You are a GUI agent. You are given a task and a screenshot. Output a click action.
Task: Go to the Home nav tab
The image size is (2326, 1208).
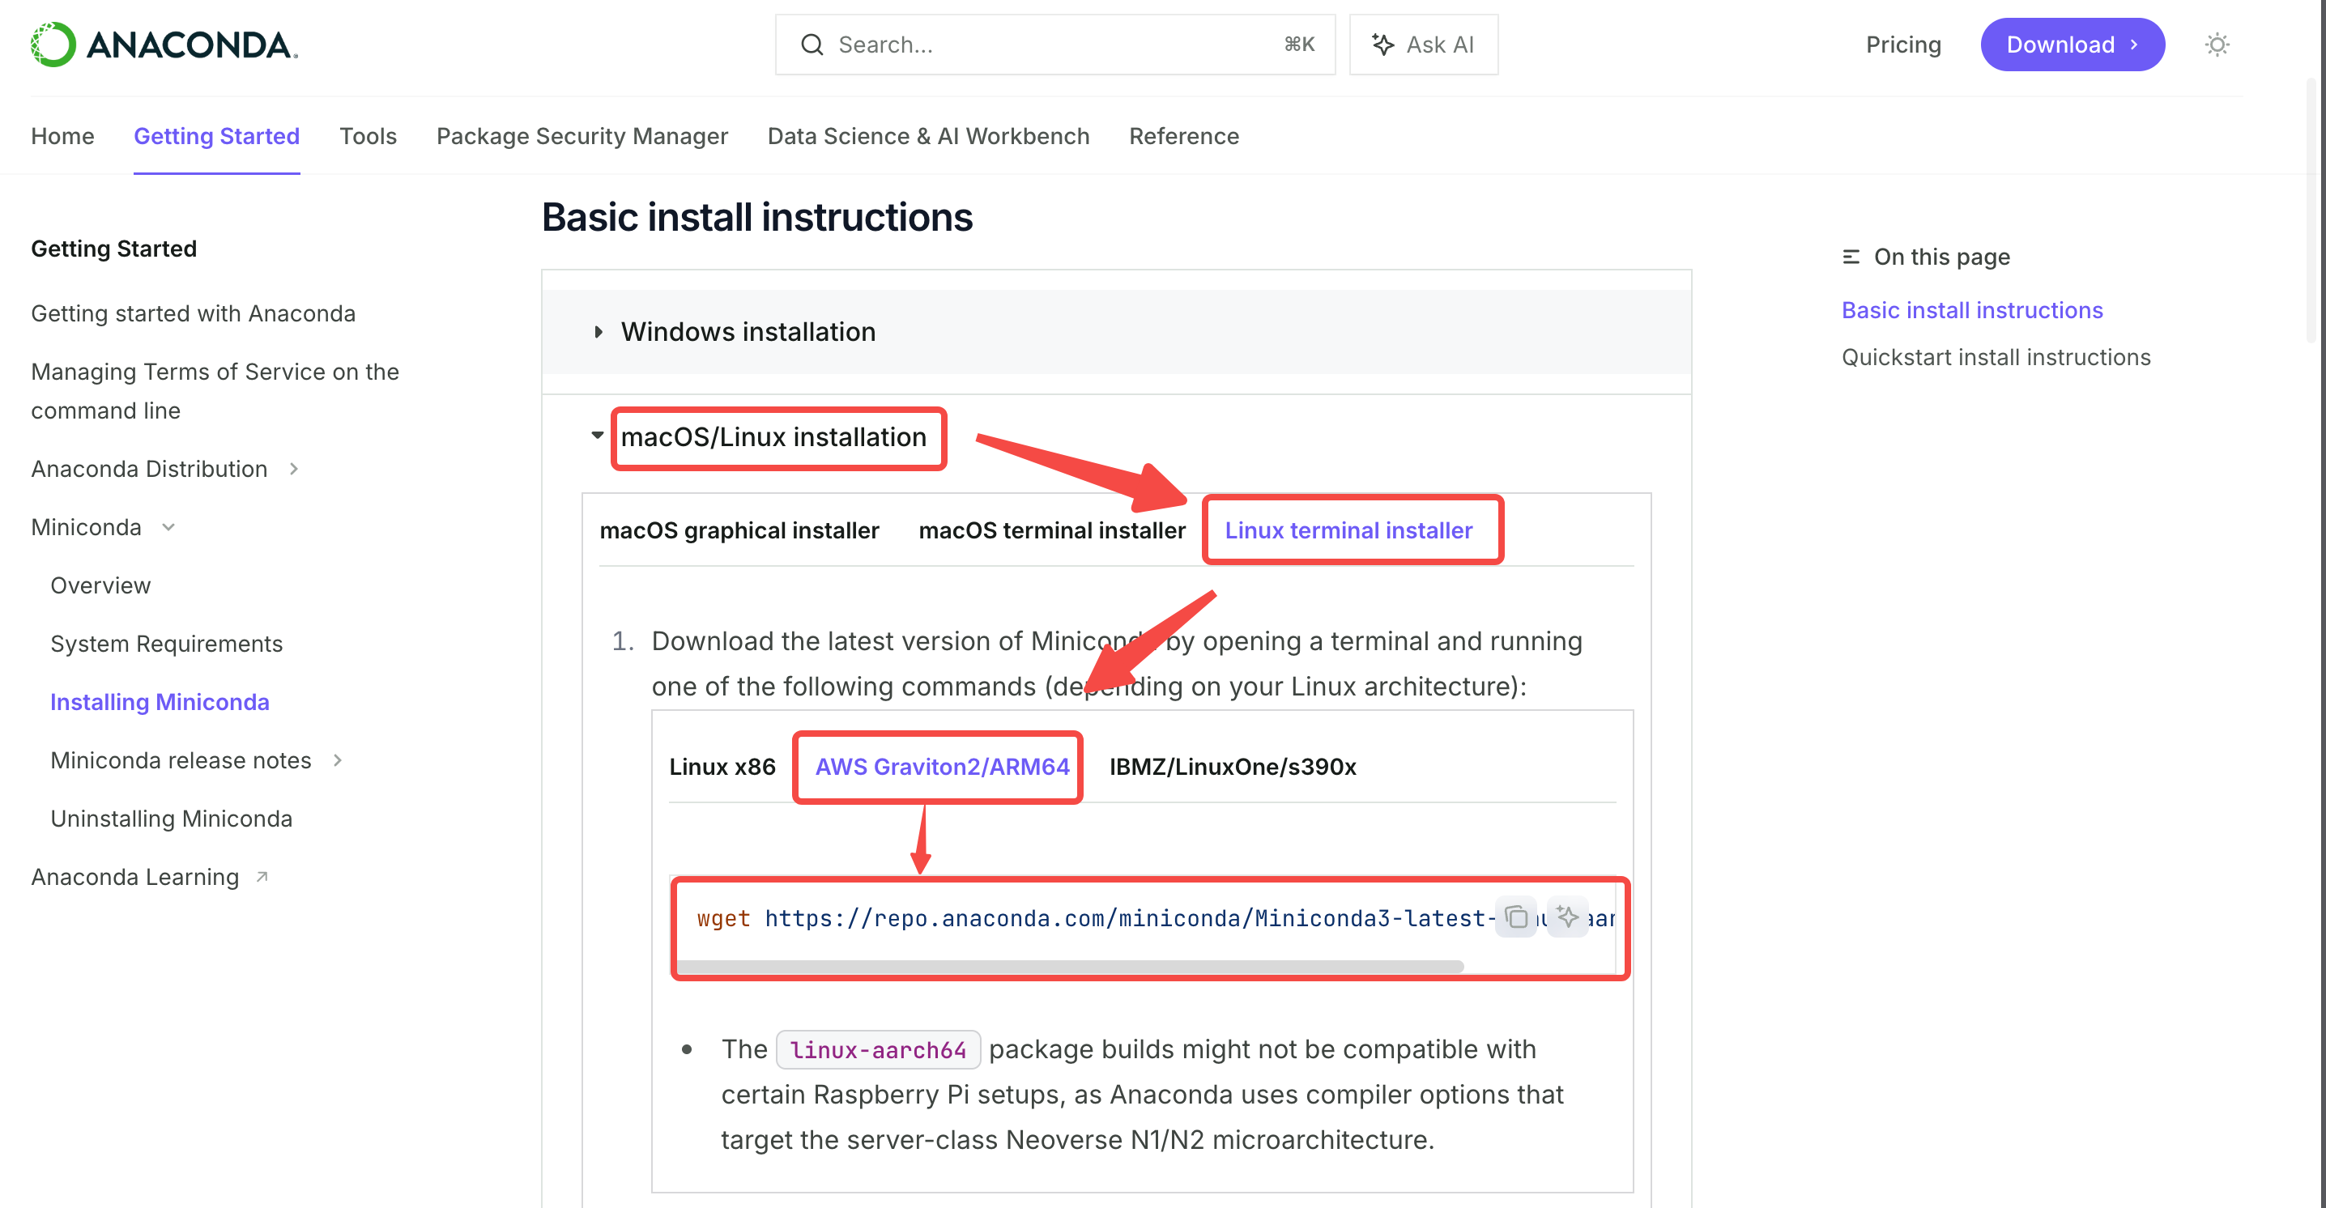[62, 136]
